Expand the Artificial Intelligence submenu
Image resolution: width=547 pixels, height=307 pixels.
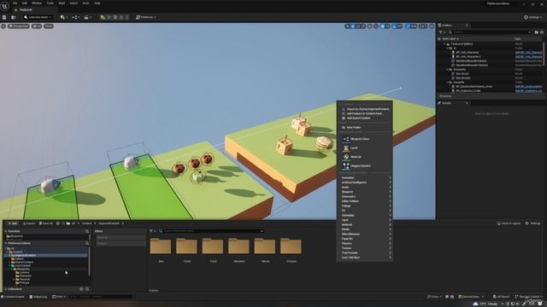coord(365,182)
